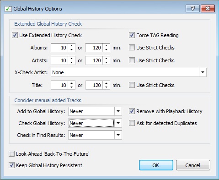Close the Global History Options dialog
The width and height of the screenshot is (219, 180).
(x=208, y=8)
